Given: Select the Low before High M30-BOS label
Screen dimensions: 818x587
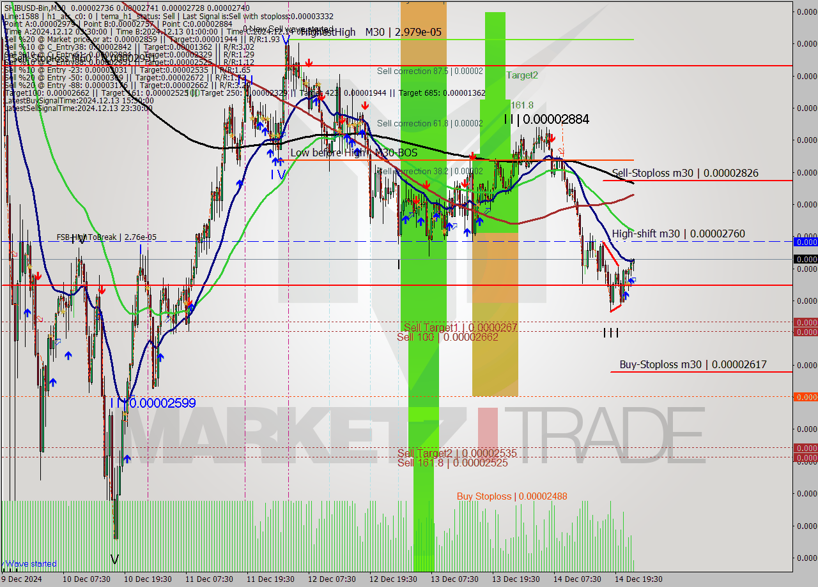Looking at the screenshot, I should [x=353, y=153].
